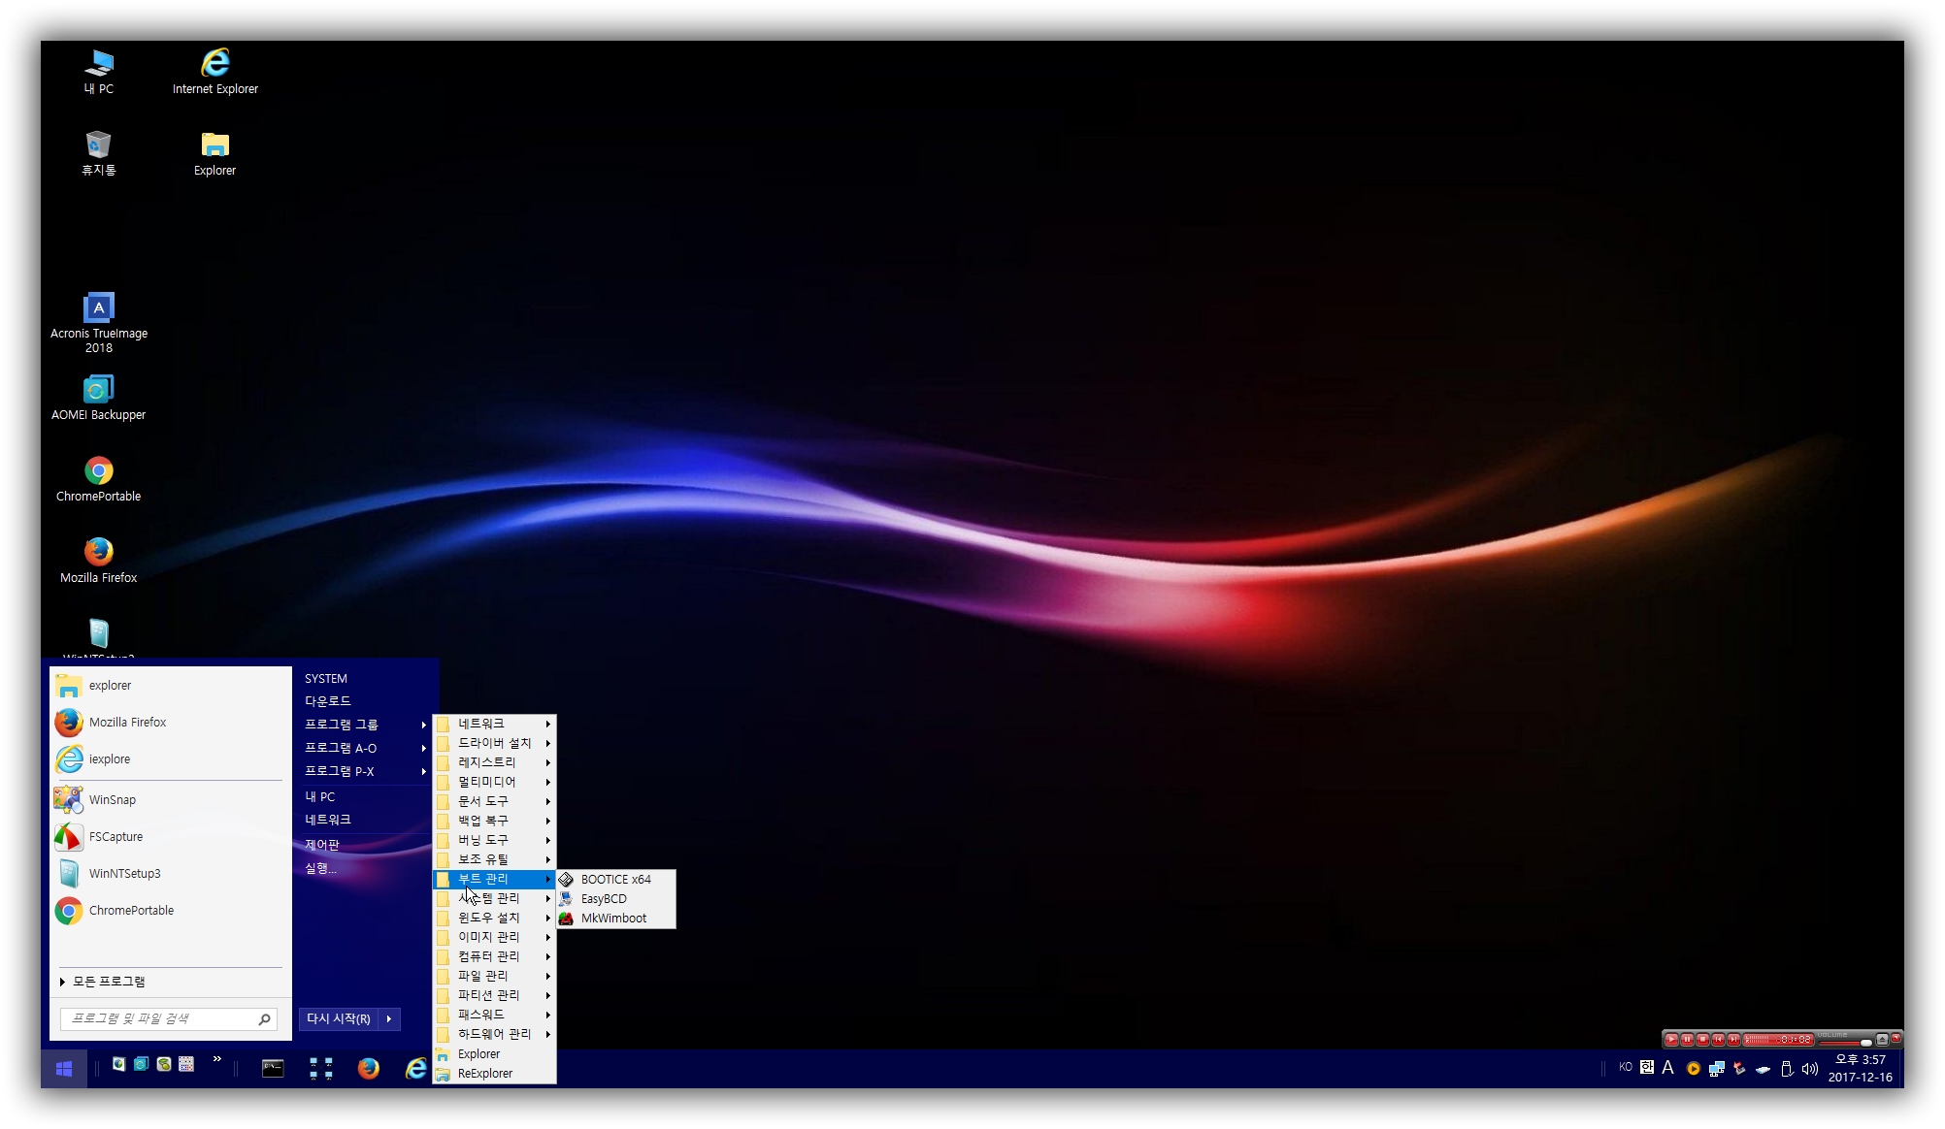
Task: Pause the mini media player
Action: pos(1687,1040)
